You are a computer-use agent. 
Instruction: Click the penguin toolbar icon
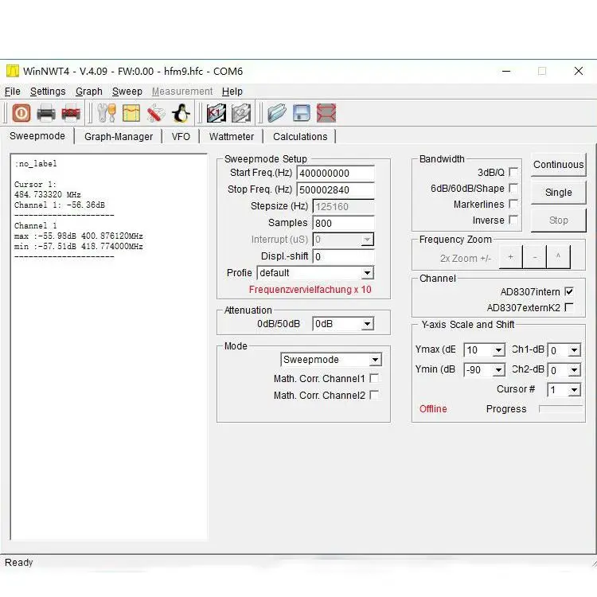tap(181, 113)
